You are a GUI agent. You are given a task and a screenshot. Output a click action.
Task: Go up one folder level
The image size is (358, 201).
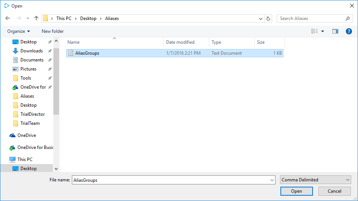pyautogui.click(x=36, y=18)
